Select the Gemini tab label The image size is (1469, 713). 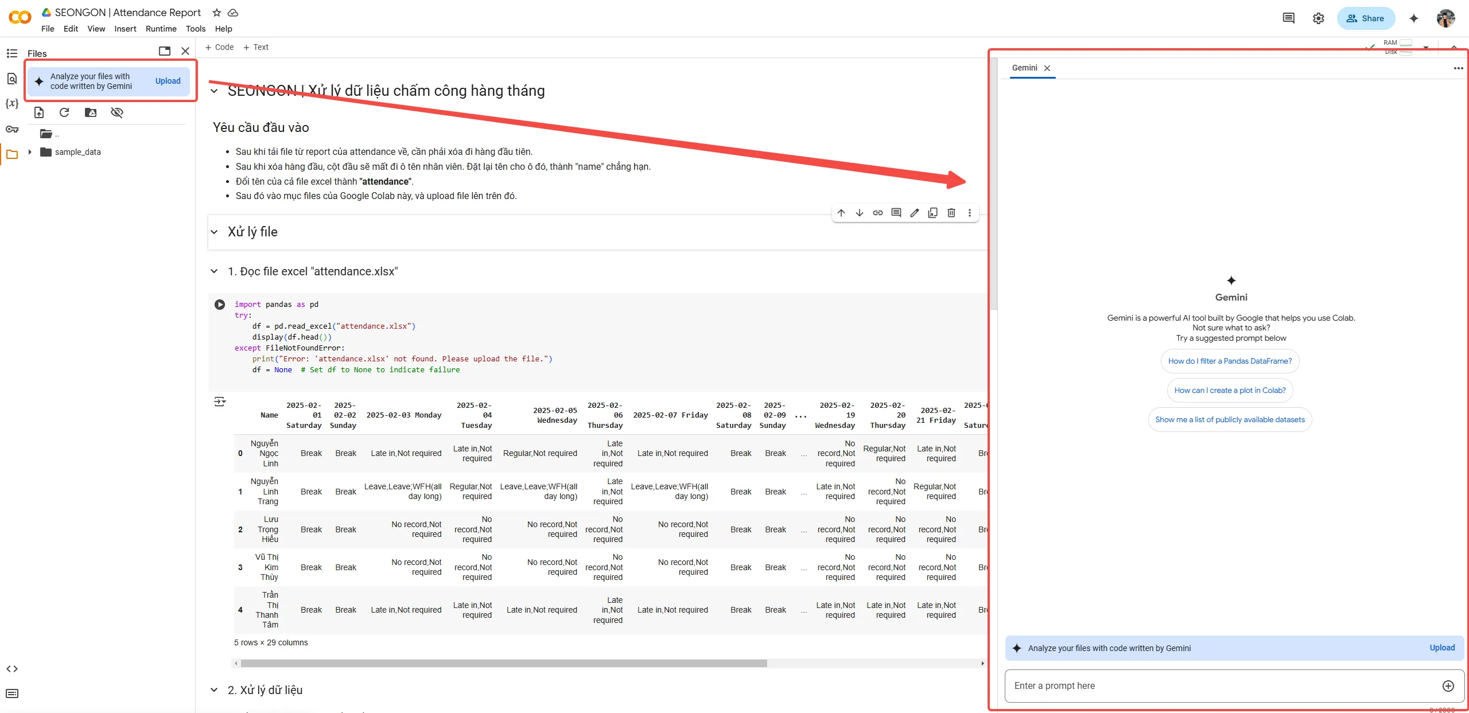point(1024,68)
